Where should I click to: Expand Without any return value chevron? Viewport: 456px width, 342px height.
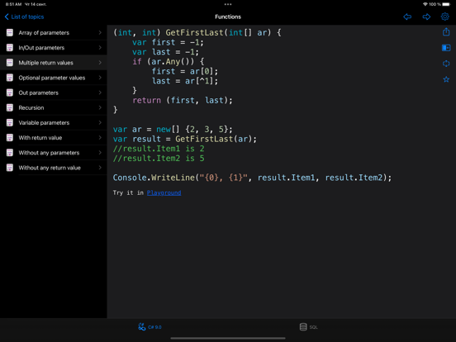coord(100,168)
